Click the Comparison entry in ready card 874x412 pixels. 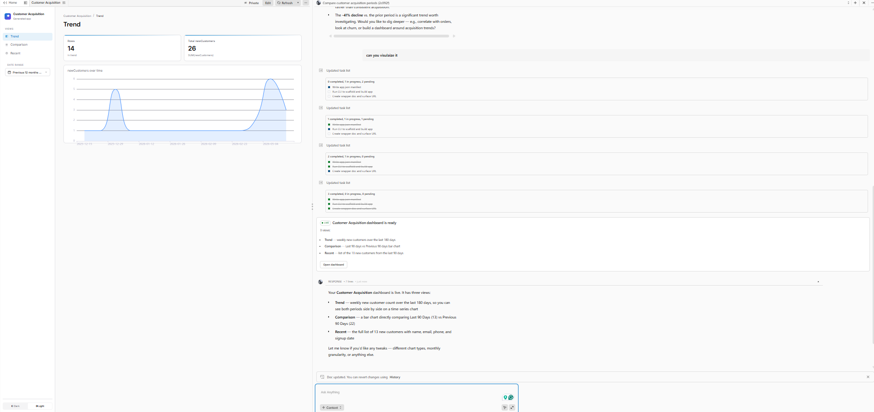click(362, 246)
